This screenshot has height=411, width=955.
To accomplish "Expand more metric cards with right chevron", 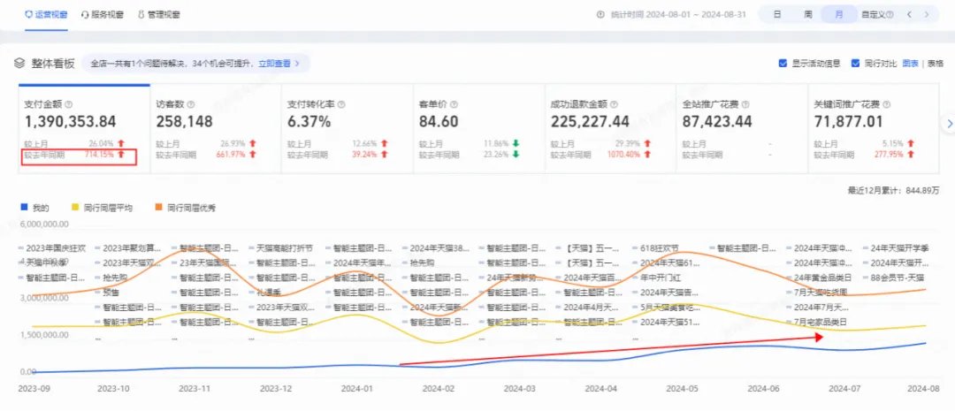I will pyautogui.click(x=950, y=124).
